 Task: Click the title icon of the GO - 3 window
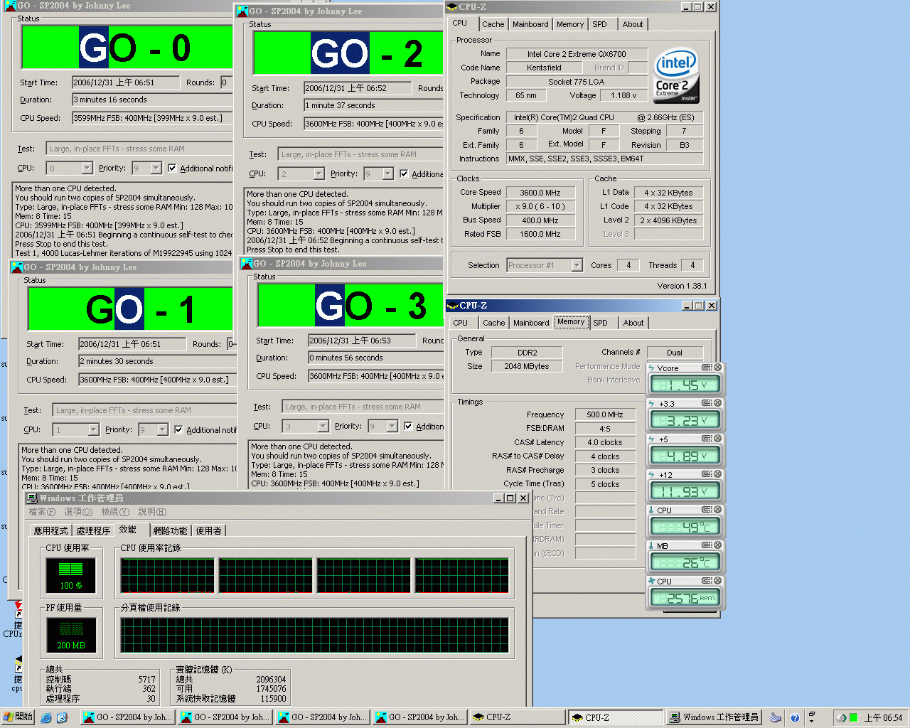pyautogui.click(x=247, y=263)
